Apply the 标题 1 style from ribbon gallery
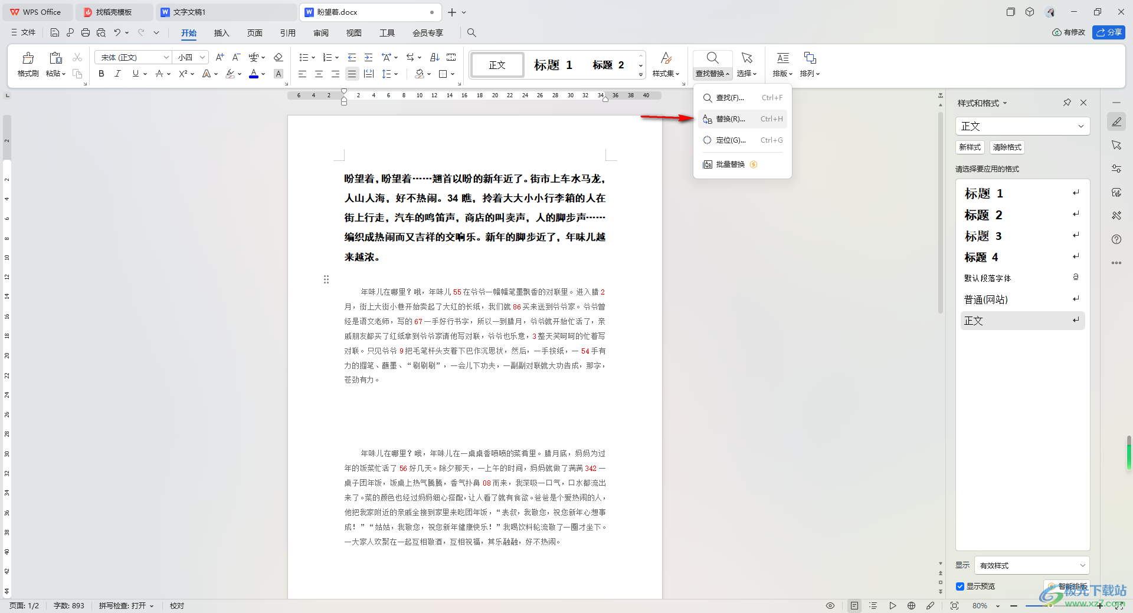 point(553,65)
